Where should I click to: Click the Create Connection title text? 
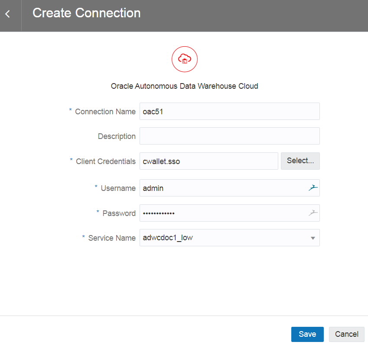point(86,13)
